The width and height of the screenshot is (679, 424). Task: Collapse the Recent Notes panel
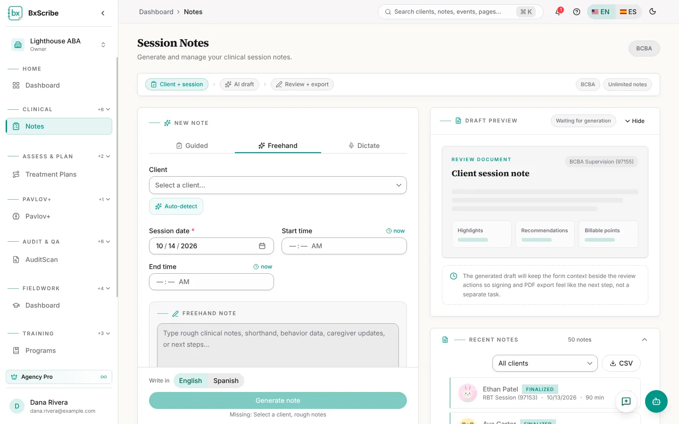pyautogui.click(x=645, y=340)
